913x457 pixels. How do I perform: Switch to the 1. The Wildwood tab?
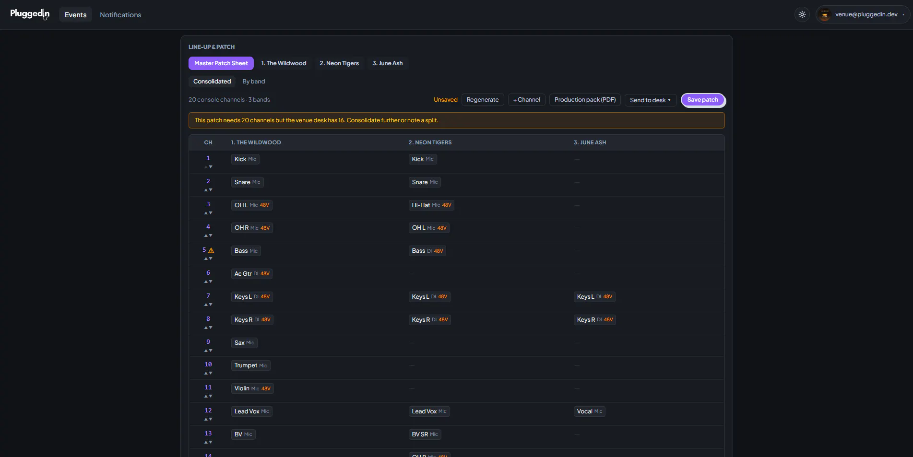[x=284, y=63]
